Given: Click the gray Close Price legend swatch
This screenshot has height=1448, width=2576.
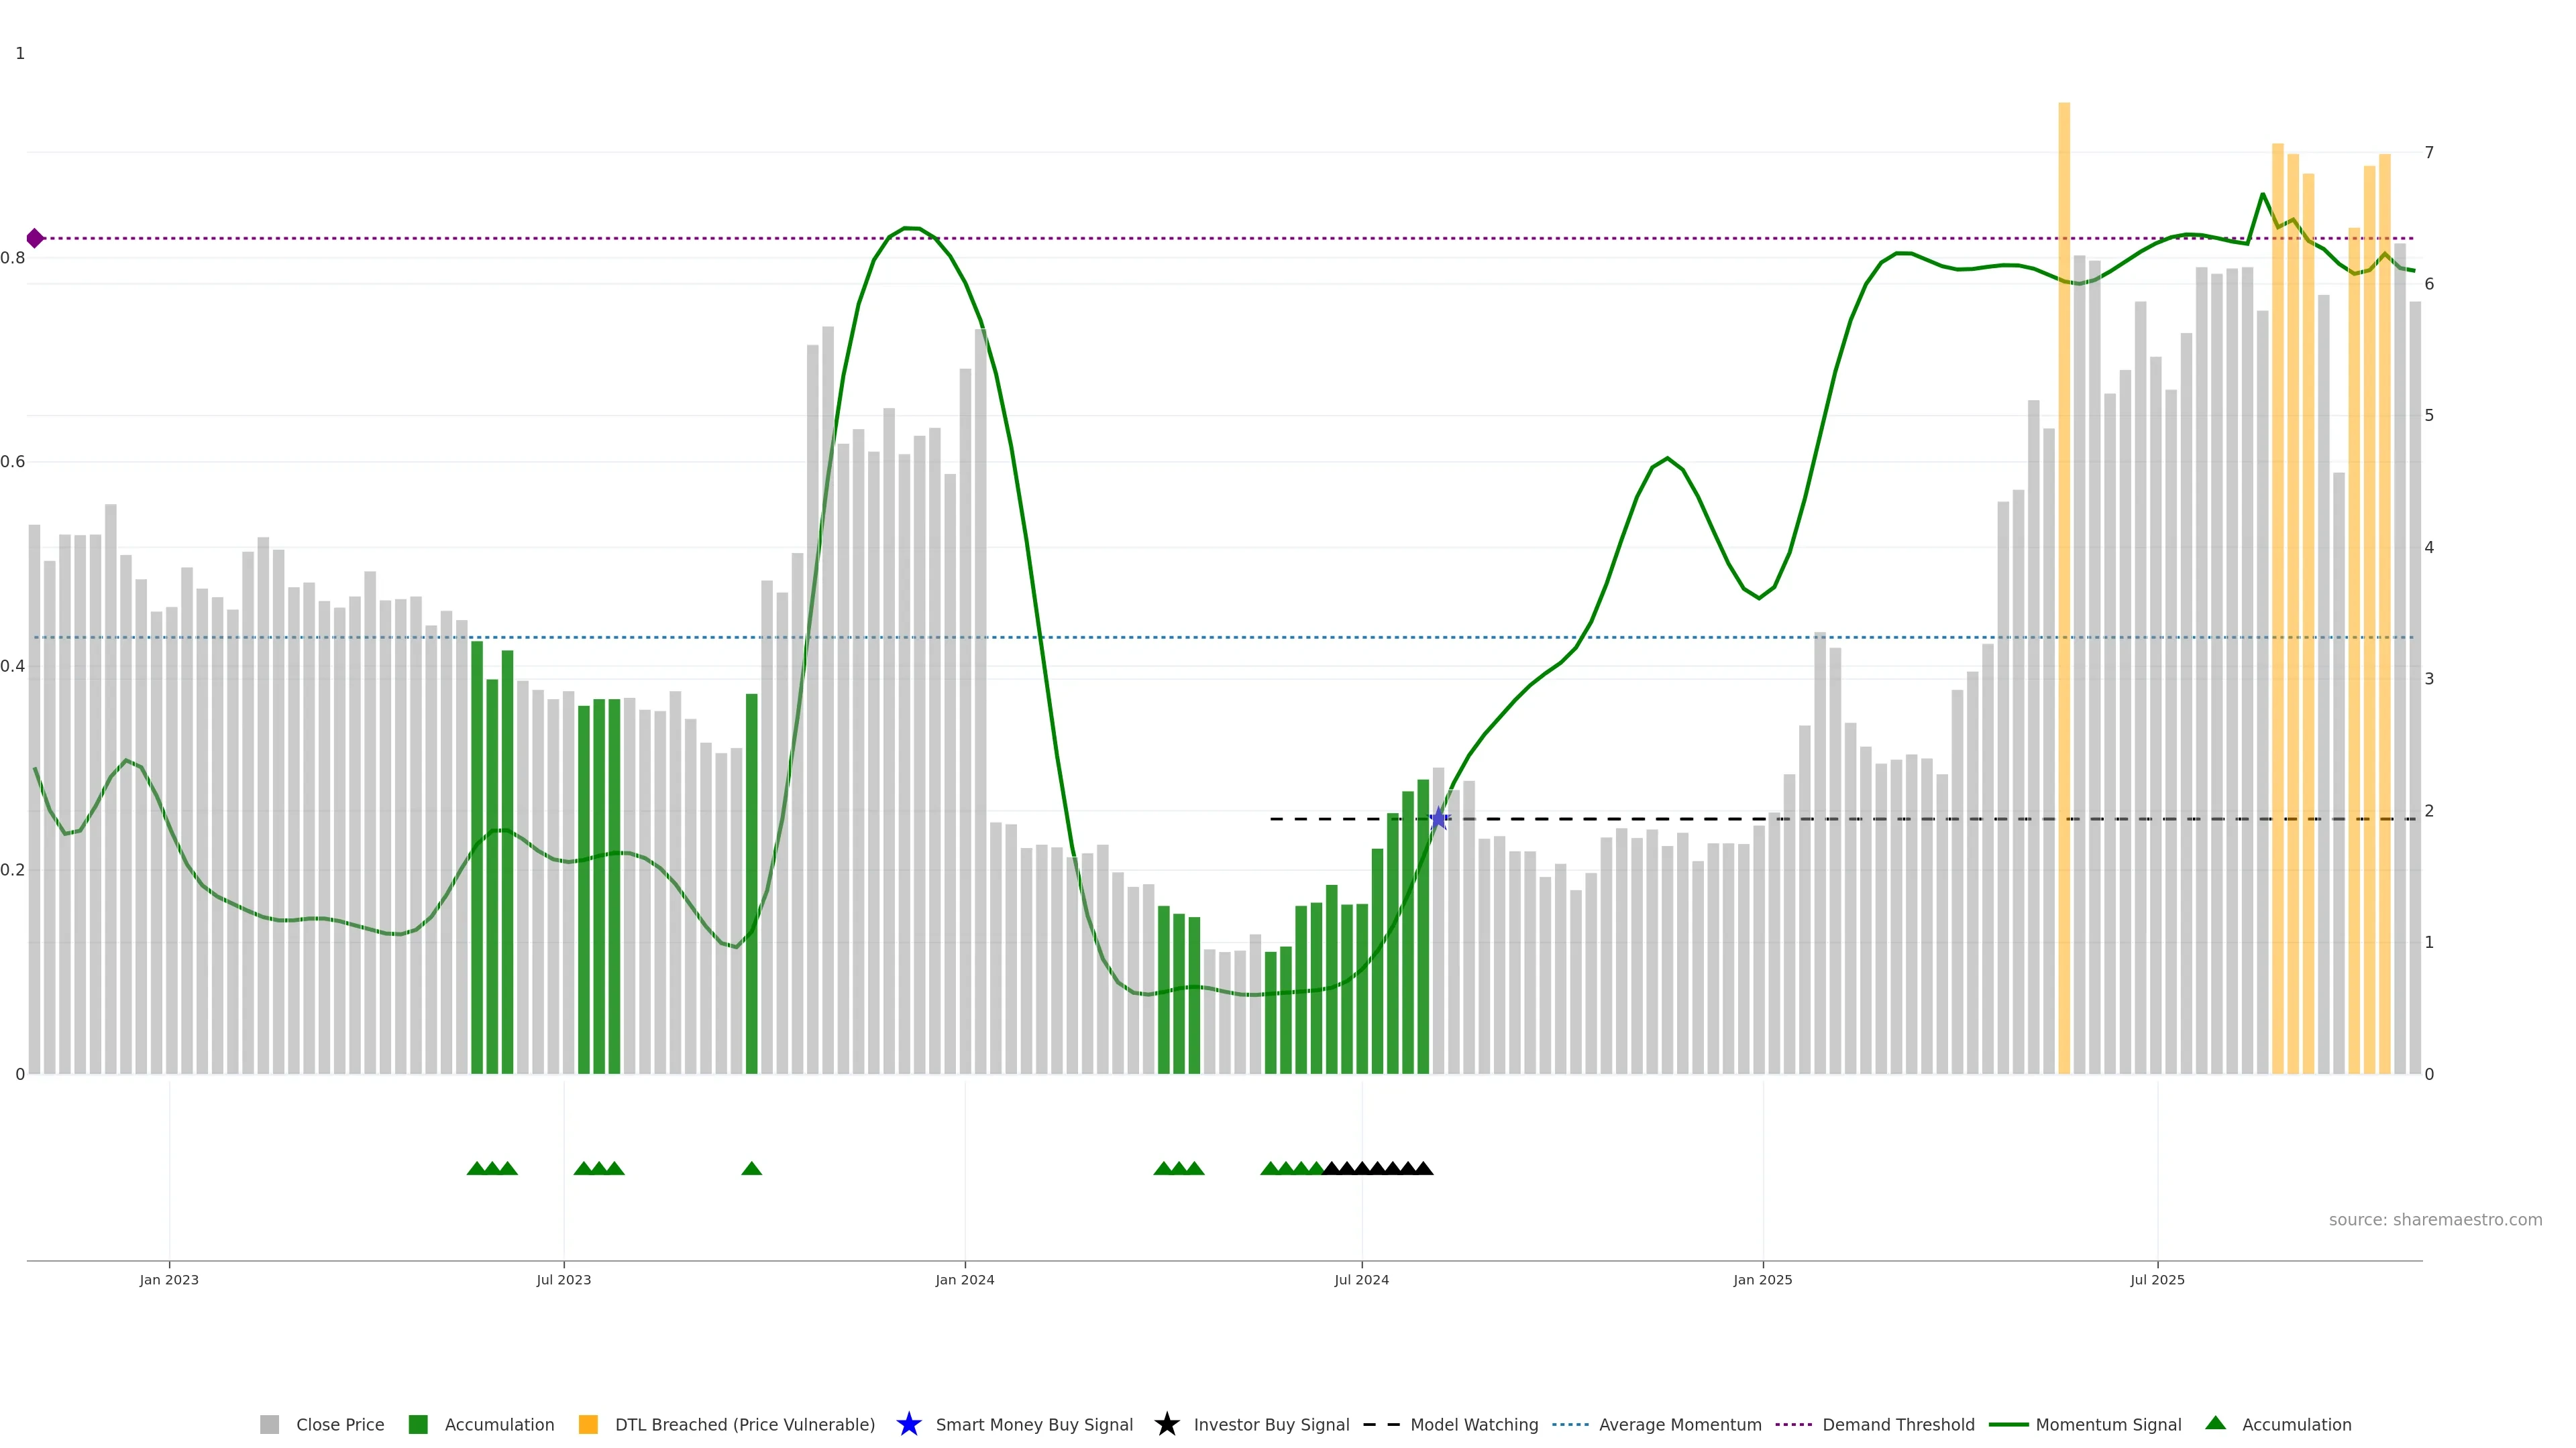Looking at the screenshot, I should pos(269,1424).
